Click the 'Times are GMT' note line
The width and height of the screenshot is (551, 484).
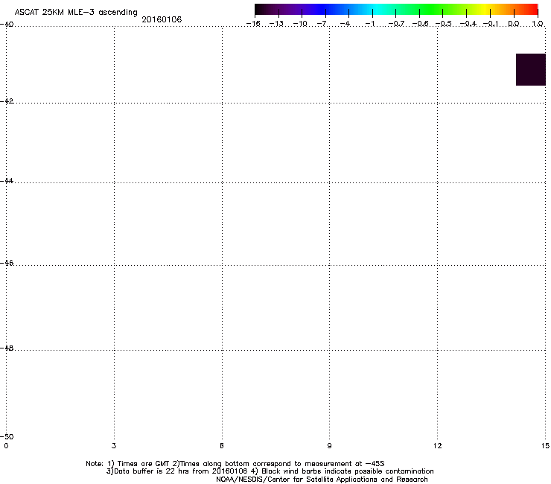tap(235, 464)
